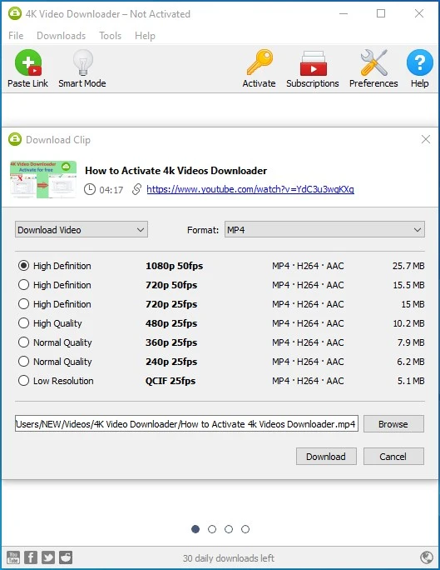Click the Download Clip dialog logo icon
The image size is (440, 570).
pyautogui.click(x=15, y=140)
